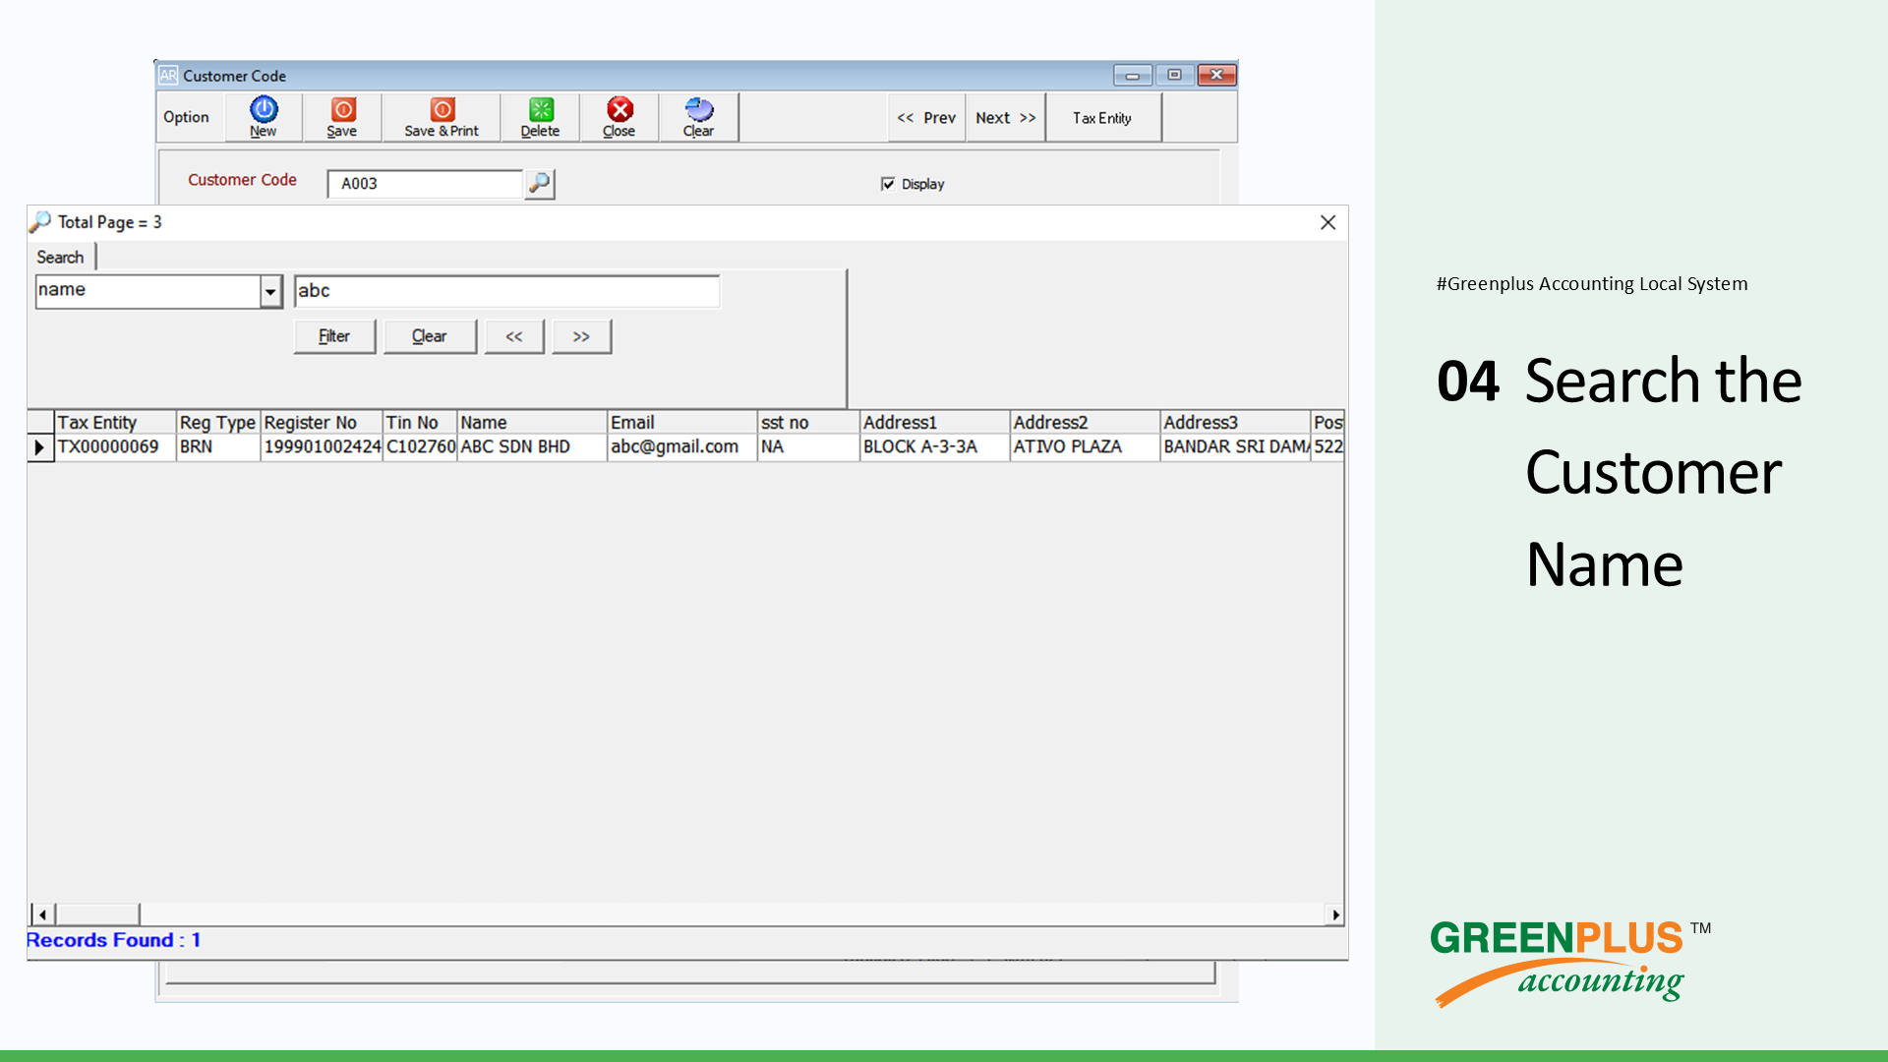The image size is (1888, 1062).
Task: Click the C102760 tin number cell
Action: click(x=420, y=447)
